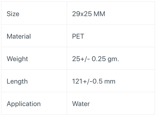Select the 121+/-0.5 mm value
Image resolution: width=156 pixels, height=122 pixels.
click(94, 81)
